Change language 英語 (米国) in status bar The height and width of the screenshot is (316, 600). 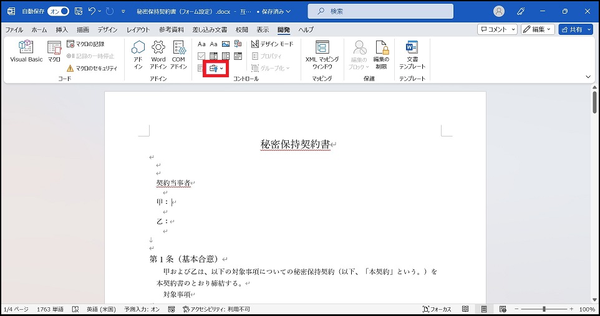(x=100, y=309)
